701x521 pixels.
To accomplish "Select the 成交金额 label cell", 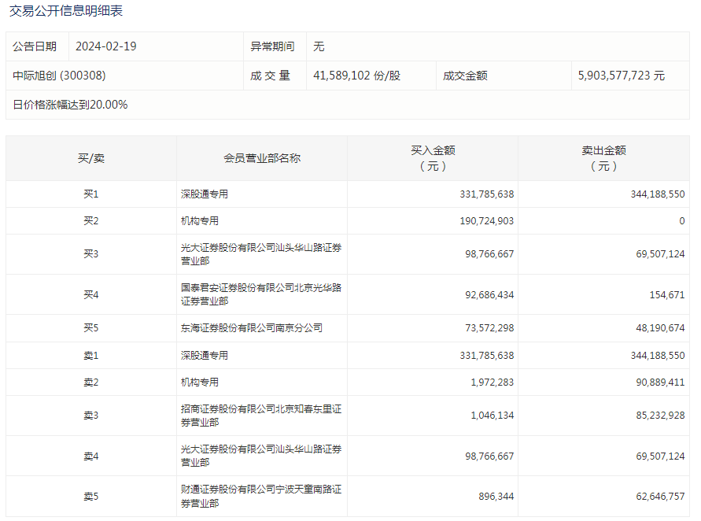I will [465, 76].
